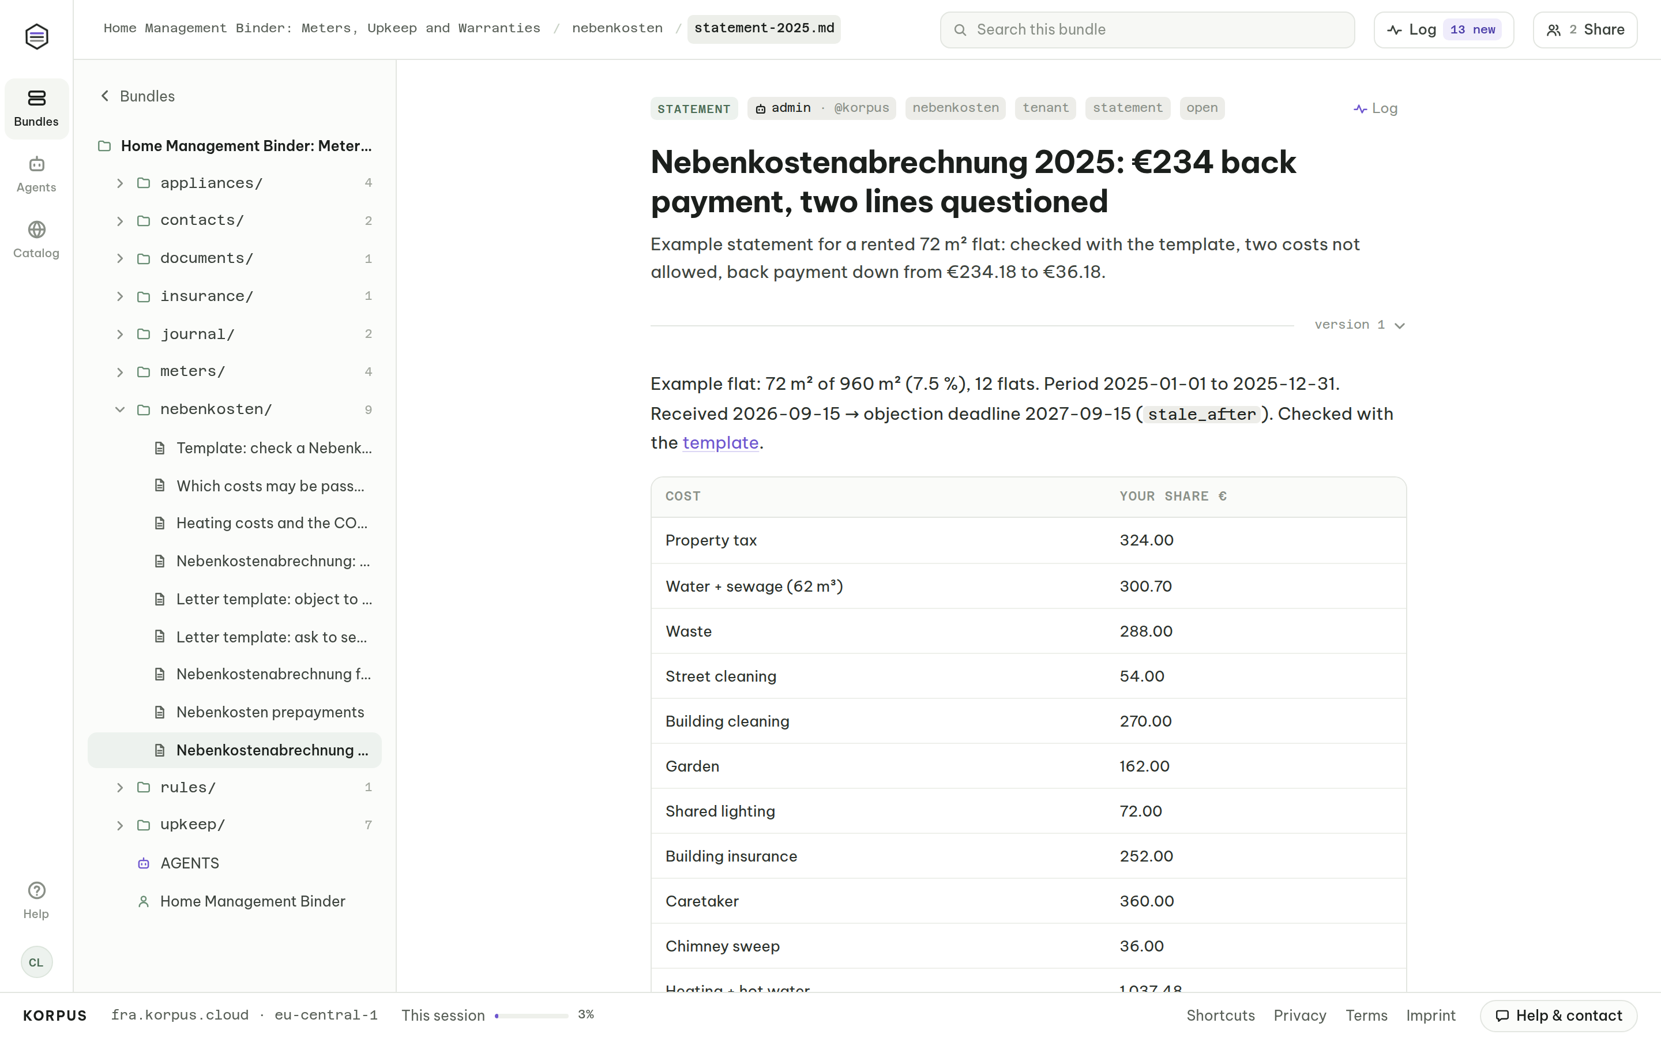
Task: Expand the insurance/ folder
Action: [235, 296]
